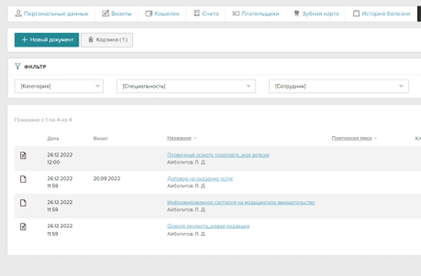Click the person icon on Персональные данные tab
The width and height of the screenshot is (421, 276).
pos(18,14)
